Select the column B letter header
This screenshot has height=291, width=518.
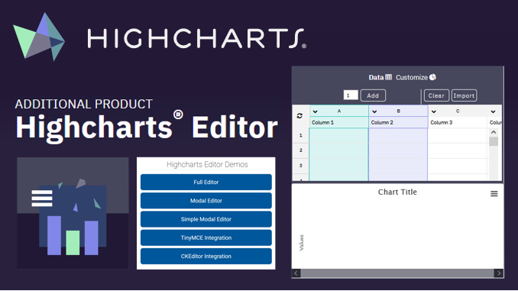[x=398, y=112]
